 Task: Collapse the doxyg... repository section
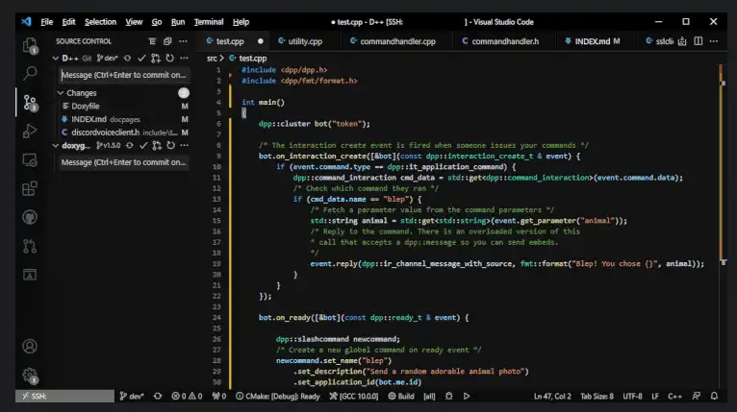(56, 145)
